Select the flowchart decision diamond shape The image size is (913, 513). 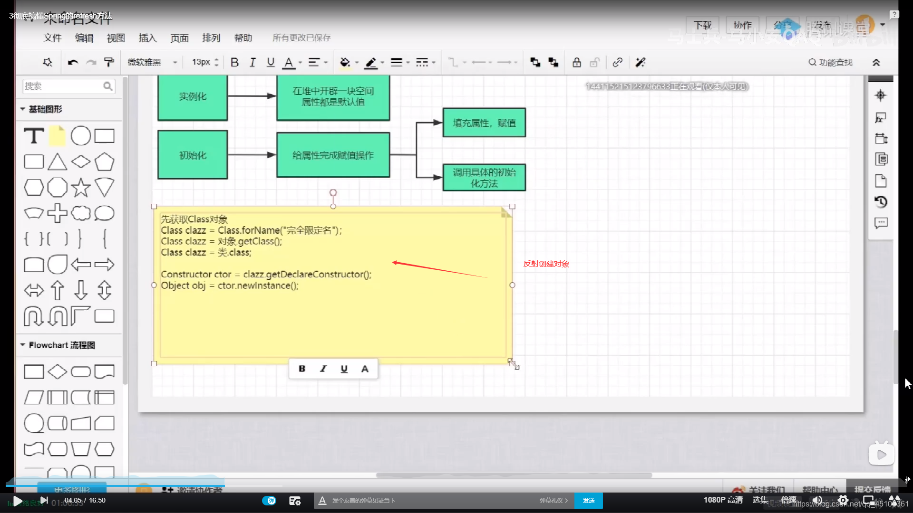(57, 371)
